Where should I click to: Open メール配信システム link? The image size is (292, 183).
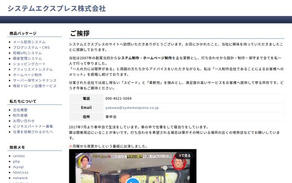coord(29,42)
